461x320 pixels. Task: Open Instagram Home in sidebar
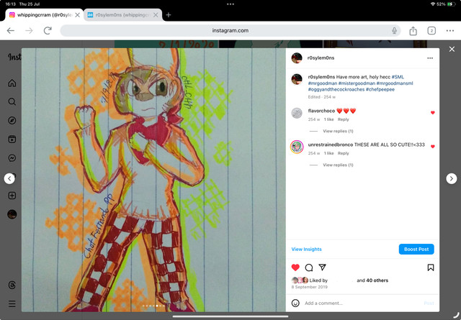pos(12,83)
